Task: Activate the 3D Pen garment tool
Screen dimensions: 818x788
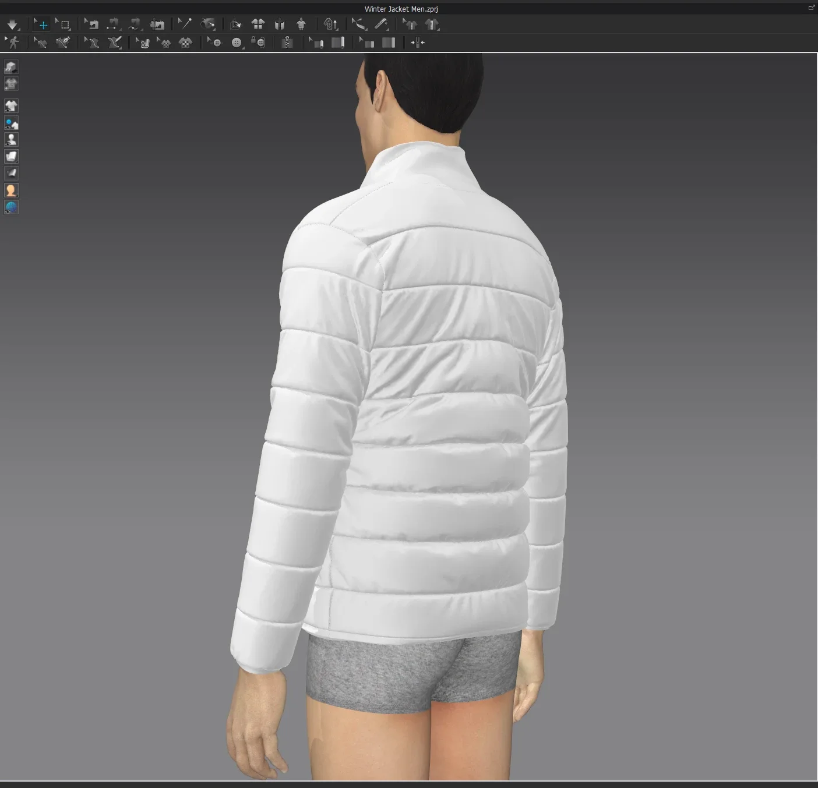Action: coord(63,43)
